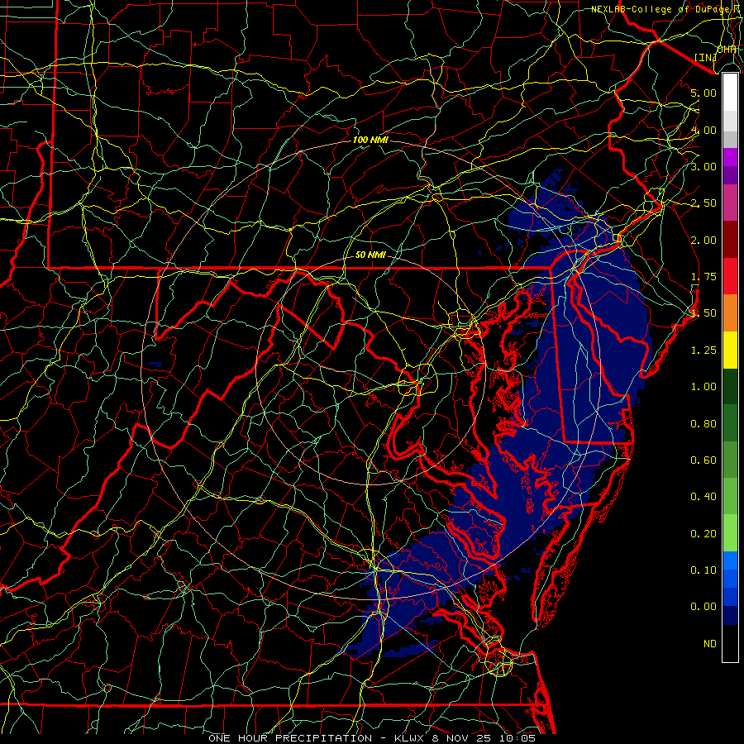Select the navy blue legend swatch
Viewport: 744px width, 744px height.
[730, 616]
